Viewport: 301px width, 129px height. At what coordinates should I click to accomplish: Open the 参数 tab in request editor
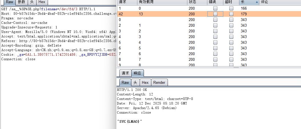(x=21, y=2)
